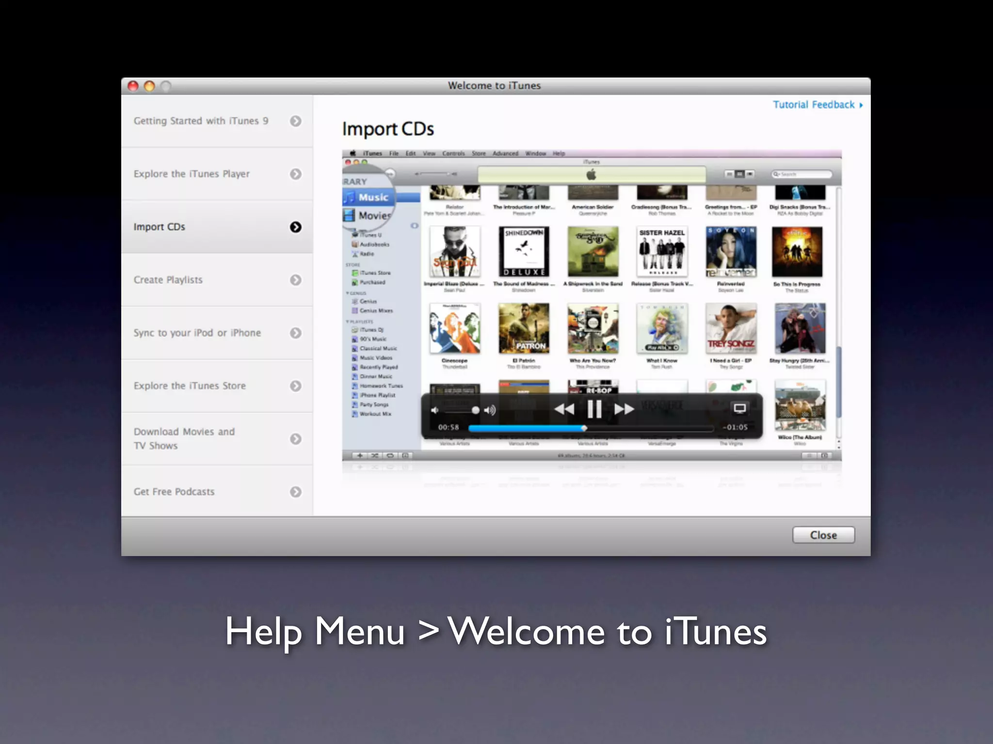This screenshot has width=993, height=744.
Task: Click the arrow next to Get Free Podcasts
Action: tap(295, 492)
